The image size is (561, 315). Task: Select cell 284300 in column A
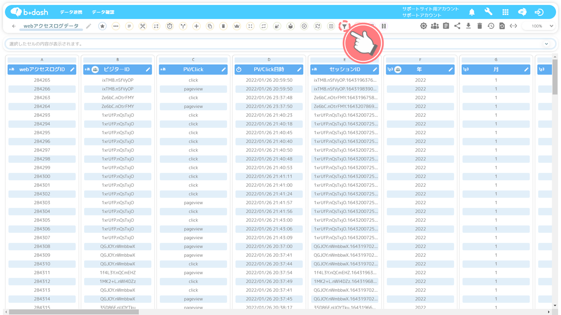click(42, 176)
